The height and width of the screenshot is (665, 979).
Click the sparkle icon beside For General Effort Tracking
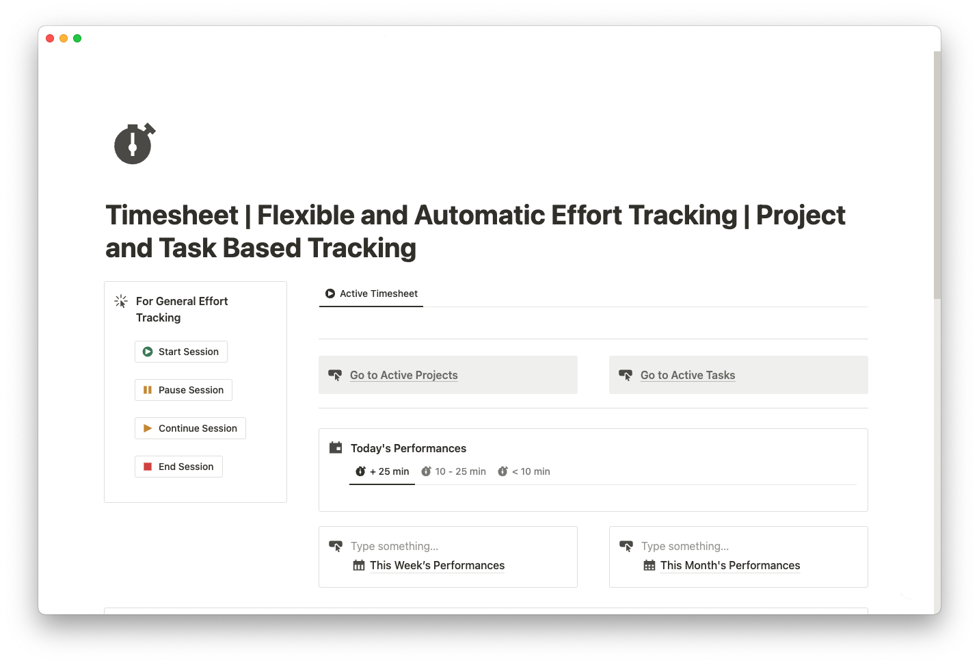pos(120,301)
